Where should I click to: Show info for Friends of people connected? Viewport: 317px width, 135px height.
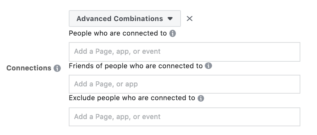point(208,66)
